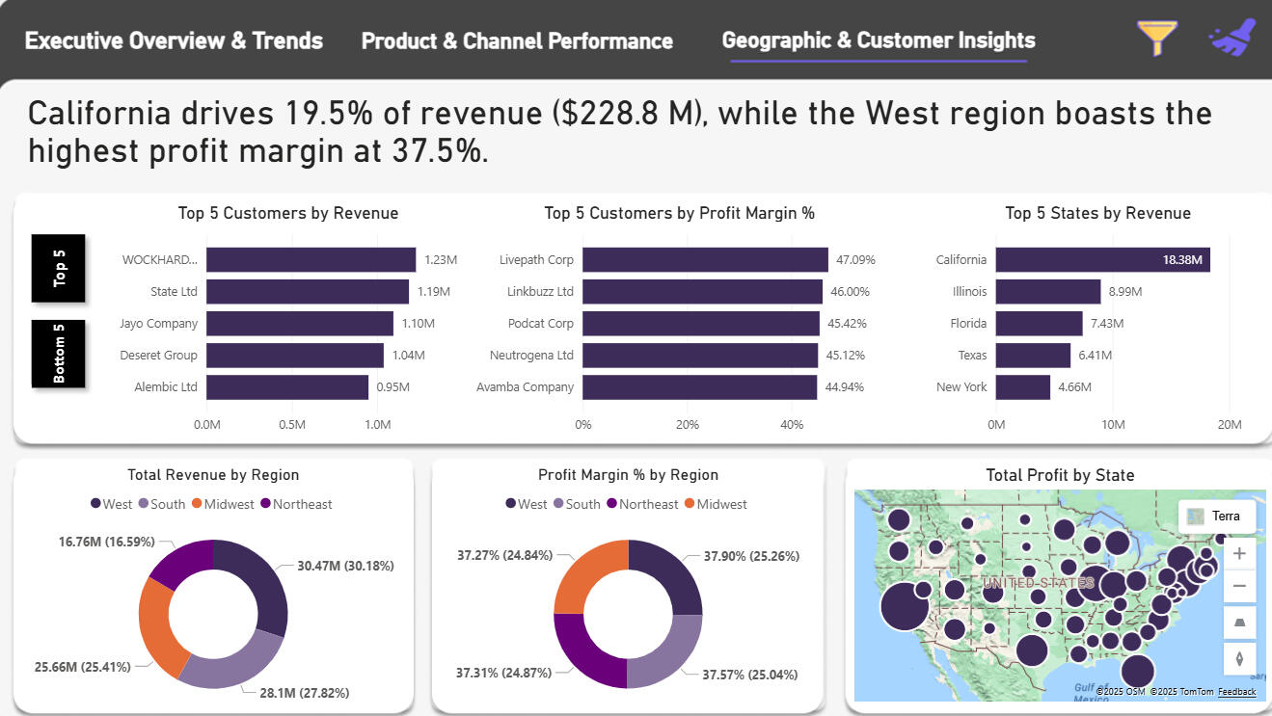Toggle the map pitch tilt control
Screen dimensions: 1272x716
pos(1239,623)
